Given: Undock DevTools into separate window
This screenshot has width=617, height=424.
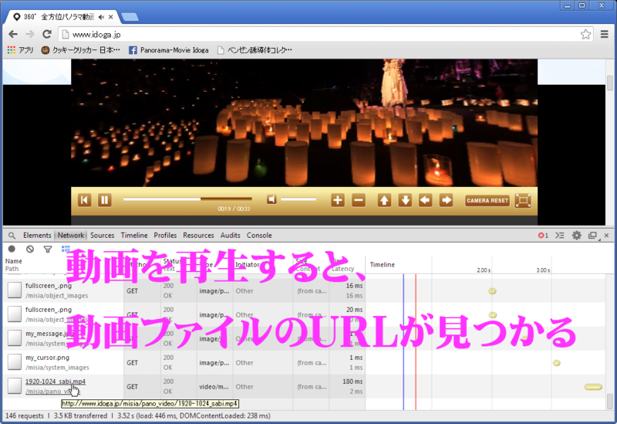Looking at the screenshot, I should tap(592, 236).
